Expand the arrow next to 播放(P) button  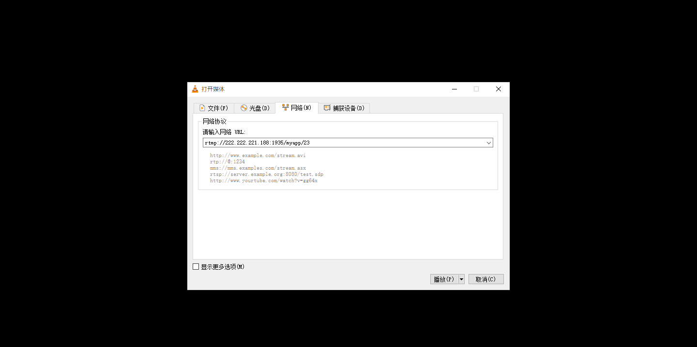click(461, 279)
